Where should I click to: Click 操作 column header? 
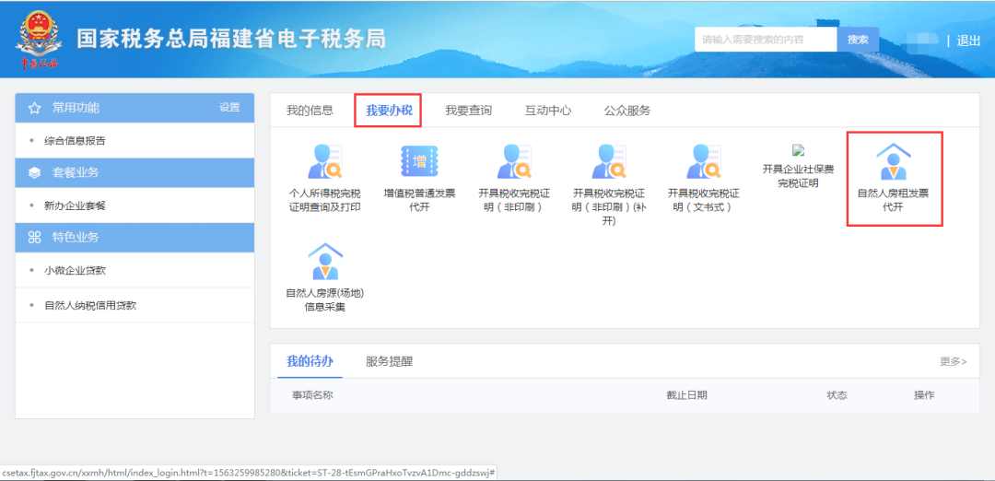[924, 395]
